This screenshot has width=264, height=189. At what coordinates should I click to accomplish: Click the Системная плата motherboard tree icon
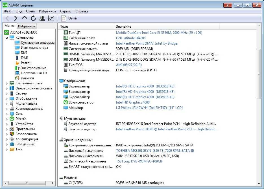click(x=12, y=83)
